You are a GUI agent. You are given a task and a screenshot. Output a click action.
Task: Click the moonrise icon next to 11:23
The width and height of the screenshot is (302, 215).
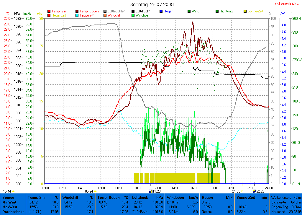(x=151, y=191)
